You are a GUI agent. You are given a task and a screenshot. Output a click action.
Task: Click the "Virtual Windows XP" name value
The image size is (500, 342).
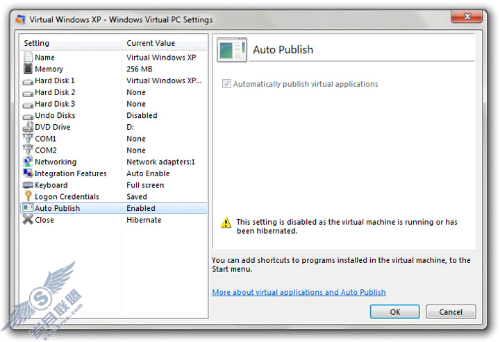(x=161, y=58)
